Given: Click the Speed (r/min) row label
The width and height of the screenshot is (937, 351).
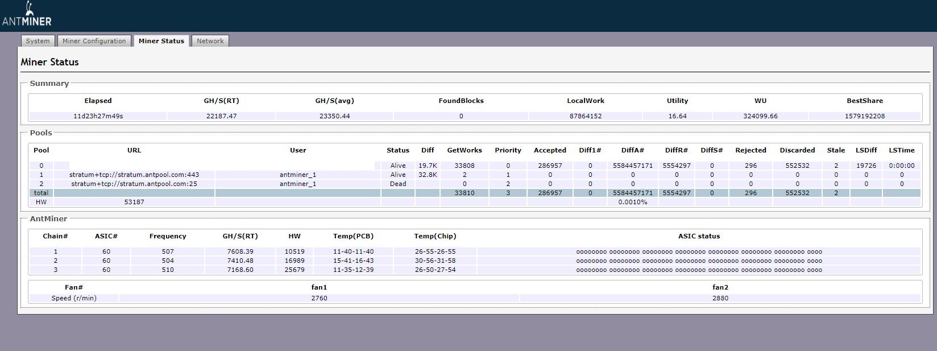Looking at the screenshot, I should pyautogui.click(x=74, y=298).
